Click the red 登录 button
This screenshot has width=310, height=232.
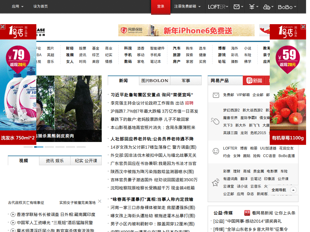click(x=161, y=7)
